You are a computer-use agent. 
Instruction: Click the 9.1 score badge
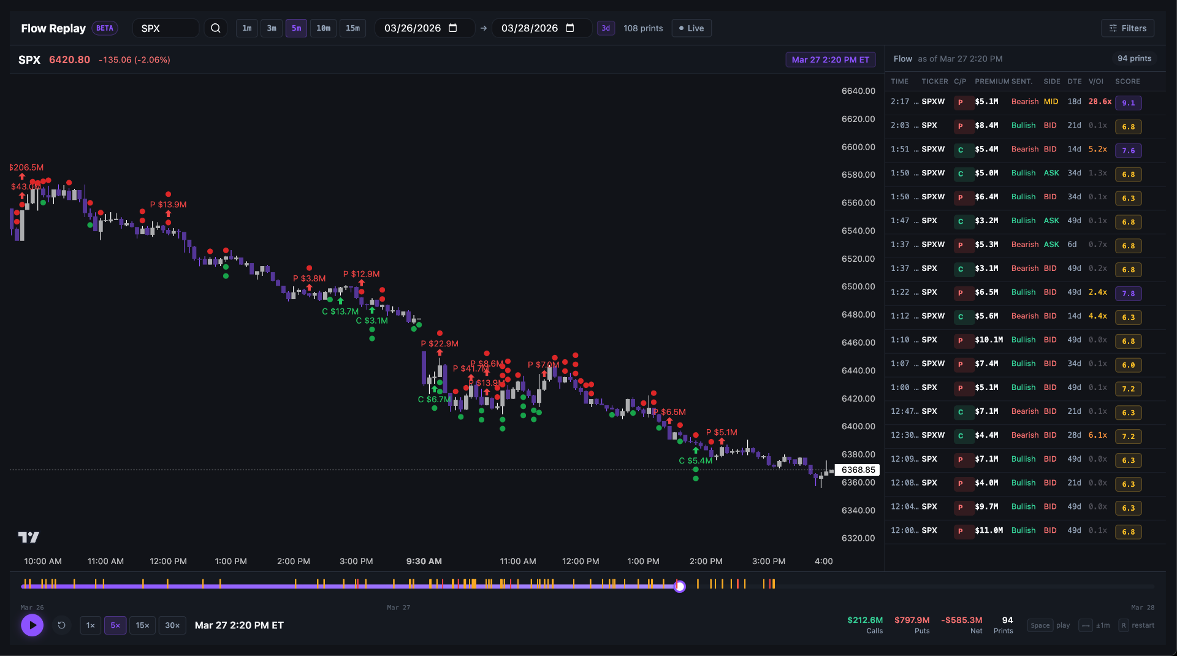click(1128, 103)
